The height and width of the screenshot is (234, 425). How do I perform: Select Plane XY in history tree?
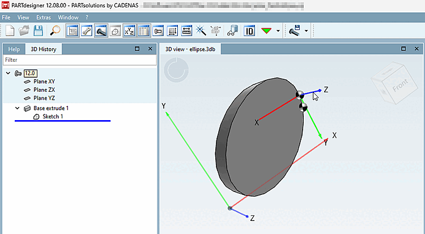coord(44,82)
